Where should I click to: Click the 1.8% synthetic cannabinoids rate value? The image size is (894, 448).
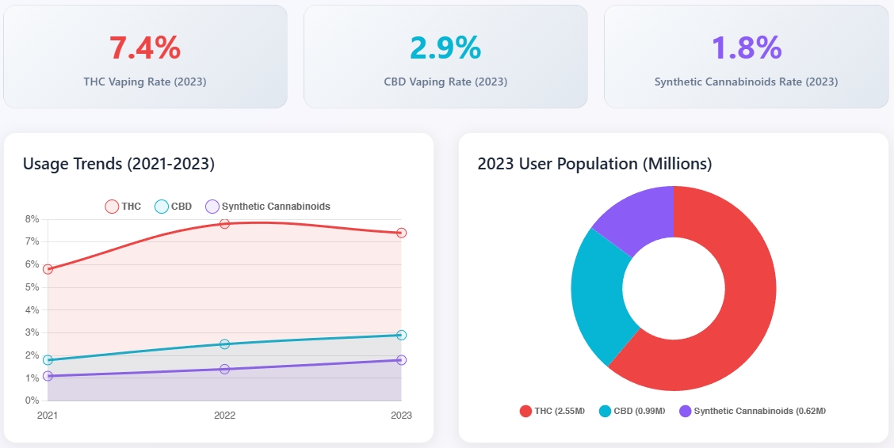click(747, 47)
